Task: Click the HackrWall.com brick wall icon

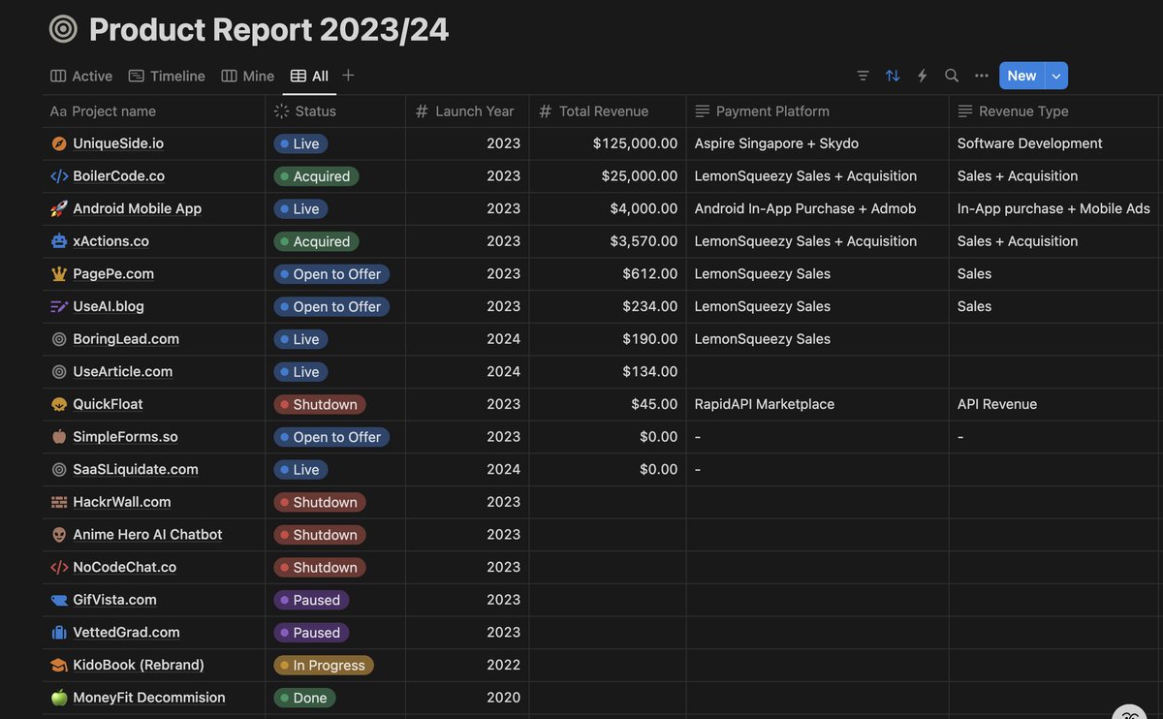Action: click(59, 502)
